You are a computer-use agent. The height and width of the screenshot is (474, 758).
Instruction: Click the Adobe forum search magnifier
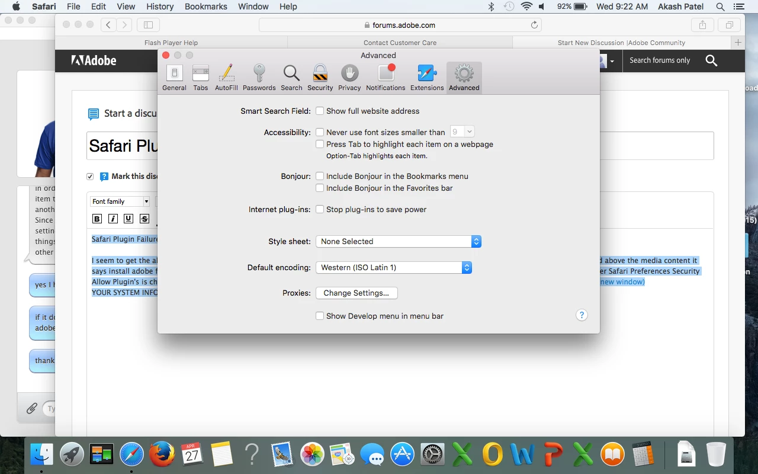pyautogui.click(x=711, y=60)
